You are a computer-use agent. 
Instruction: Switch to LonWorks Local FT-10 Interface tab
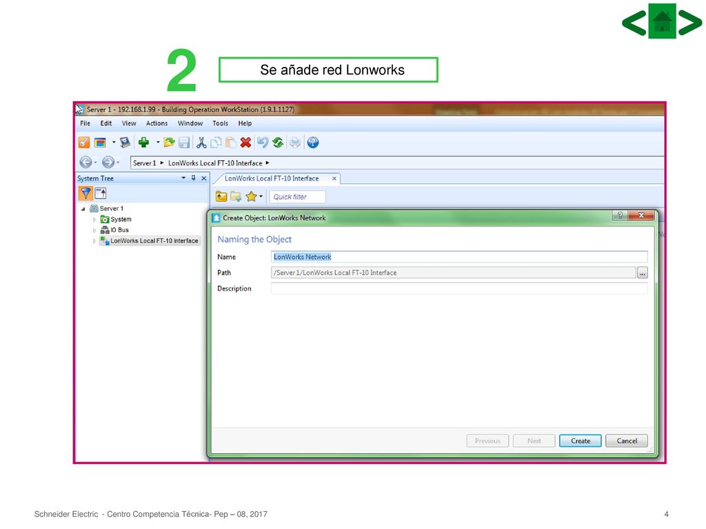pos(272,178)
